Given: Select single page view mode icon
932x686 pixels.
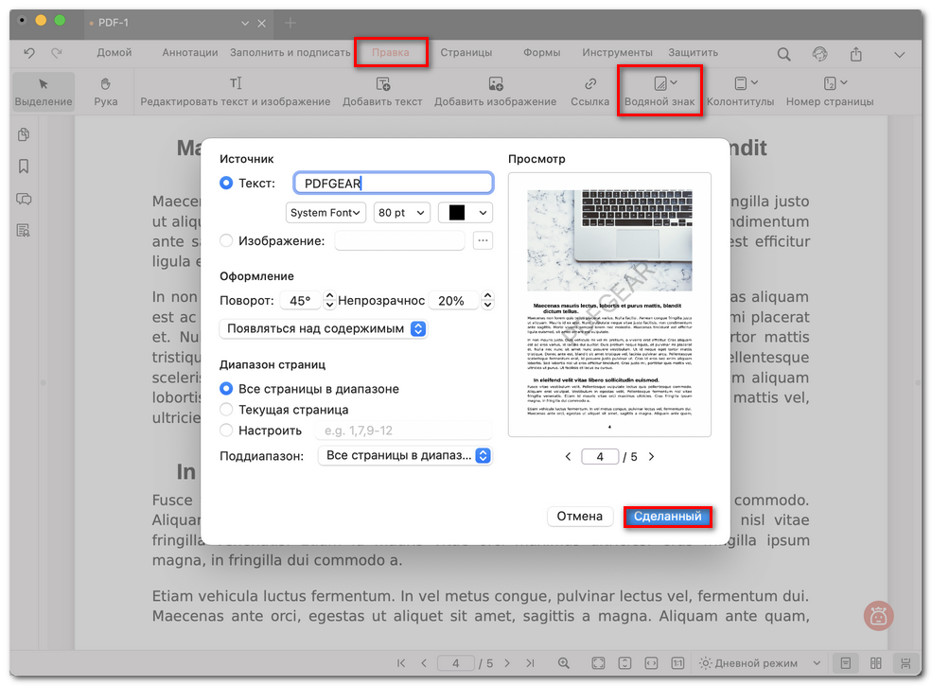Looking at the screenshot, I should (x=846, y=662).
